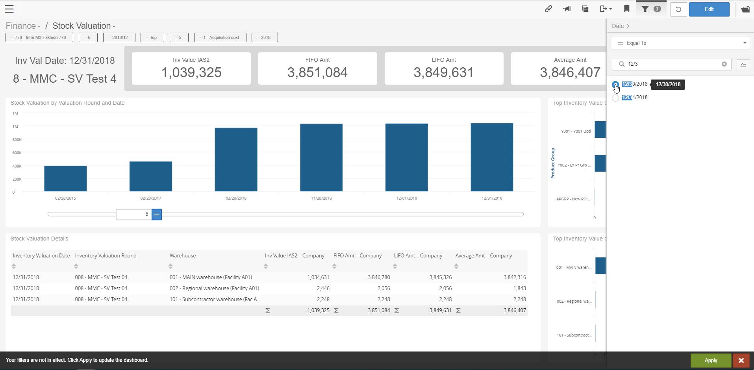The width and height of the screenshot is (754, 370).
Task: Click the copy pages icon
Action: (x=585, y=9)
